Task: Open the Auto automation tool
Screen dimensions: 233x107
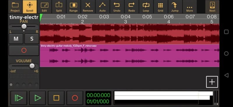Action: click(103, 7)
